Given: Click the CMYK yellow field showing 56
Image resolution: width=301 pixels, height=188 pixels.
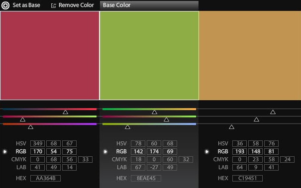Looking at the screenshot, I should [70, 159].
